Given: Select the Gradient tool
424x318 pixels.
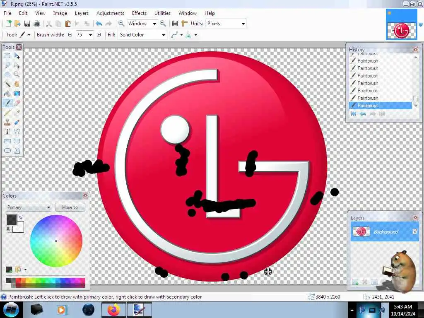Looking at the screenshot, I should [x=17, y=94].
